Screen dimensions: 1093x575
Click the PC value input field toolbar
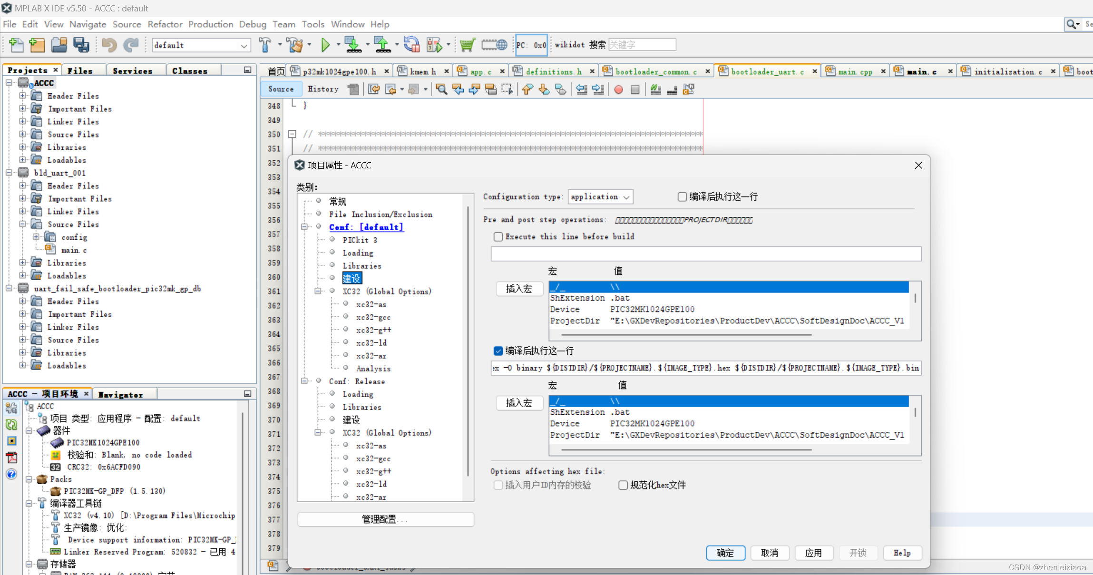533,45
